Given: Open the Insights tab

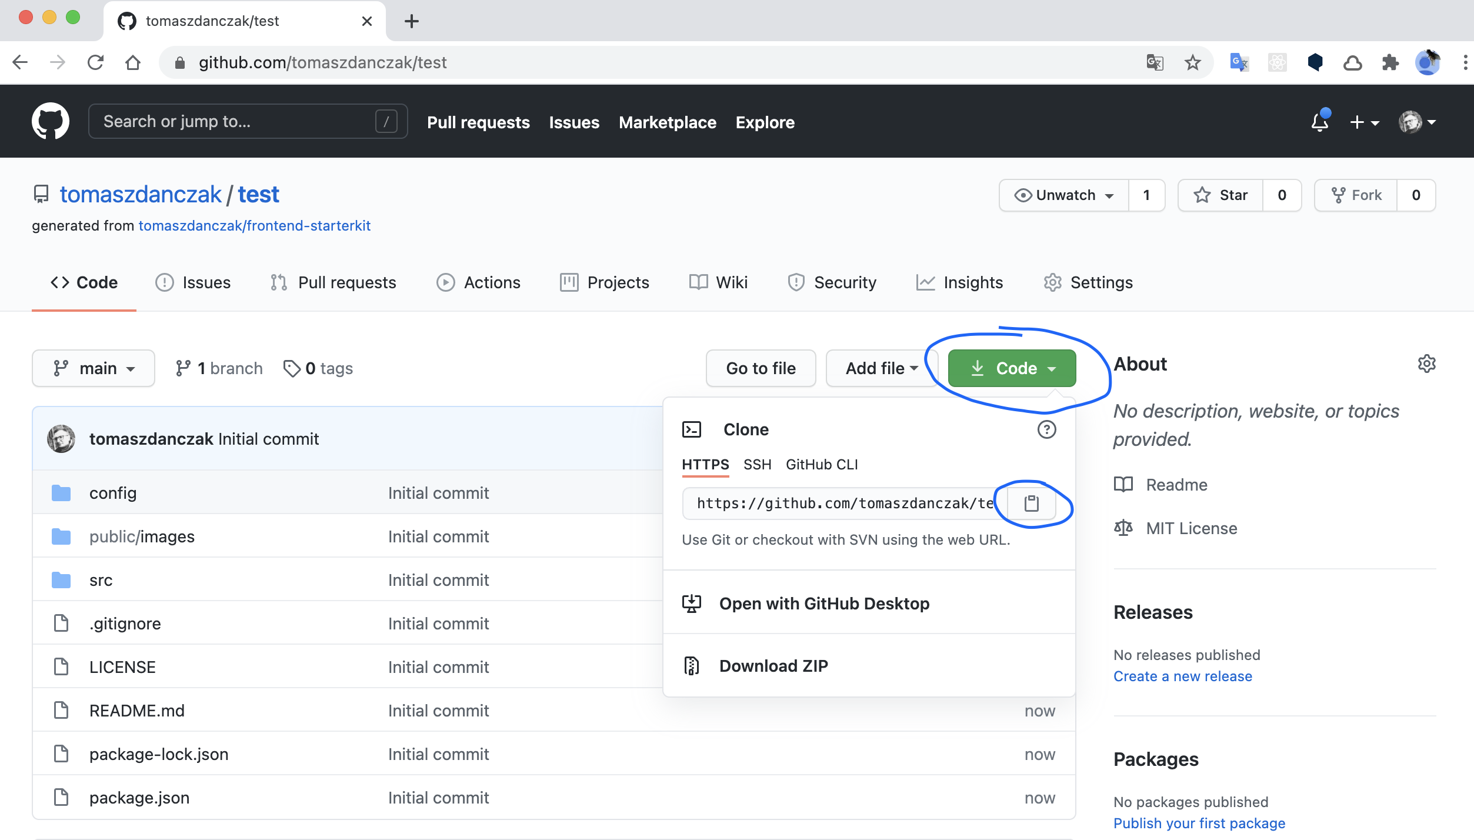Looking at the screenshot, I should pos(959,282).
